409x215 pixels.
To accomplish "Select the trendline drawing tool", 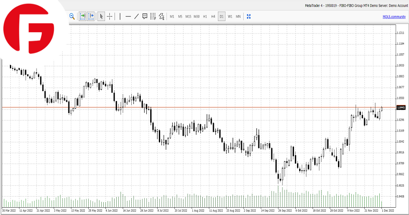I will point(136,16).
